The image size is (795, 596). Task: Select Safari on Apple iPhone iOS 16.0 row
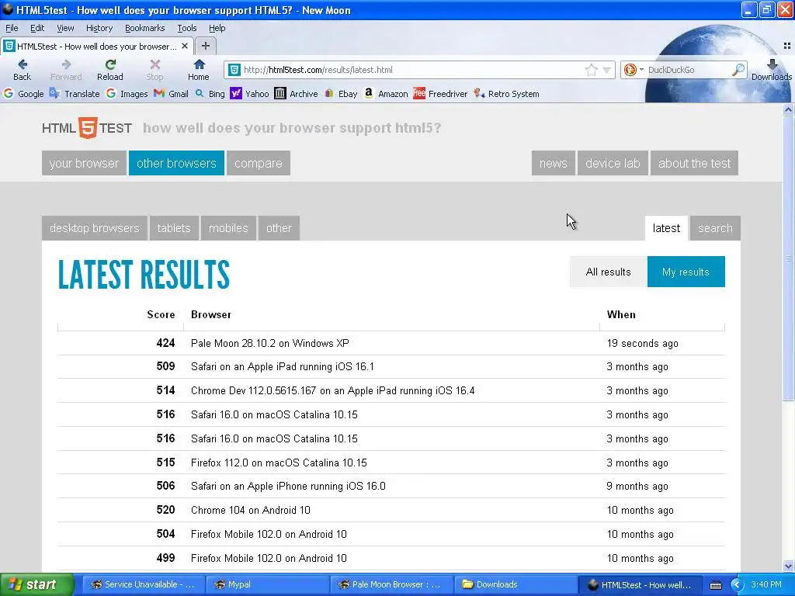(391, 486)
